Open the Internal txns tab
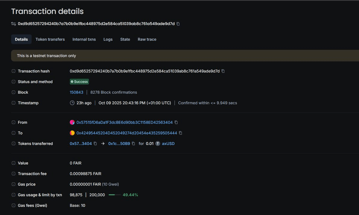The image size is (359, 215). pyautogui.click(x=84, y=39)
